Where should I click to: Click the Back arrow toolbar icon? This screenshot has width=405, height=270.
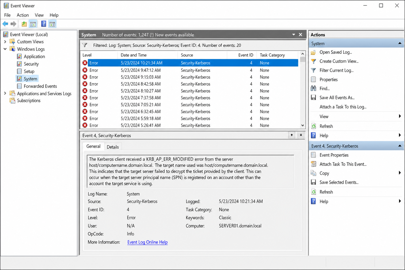(5, 24)
